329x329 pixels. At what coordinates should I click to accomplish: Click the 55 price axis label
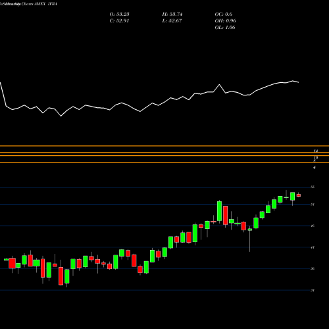313,187
